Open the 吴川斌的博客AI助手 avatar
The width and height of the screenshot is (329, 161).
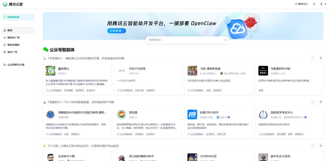(x=121, y=157)
